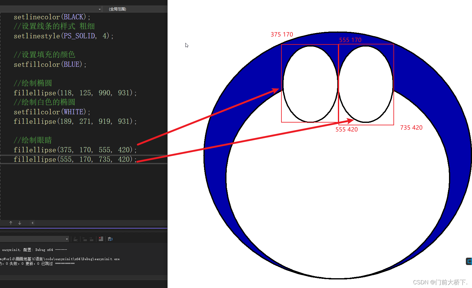Screen dimensions: 472x288
Task: Click the setfillcolor(BLUE) code line
Action: (50, 64)
